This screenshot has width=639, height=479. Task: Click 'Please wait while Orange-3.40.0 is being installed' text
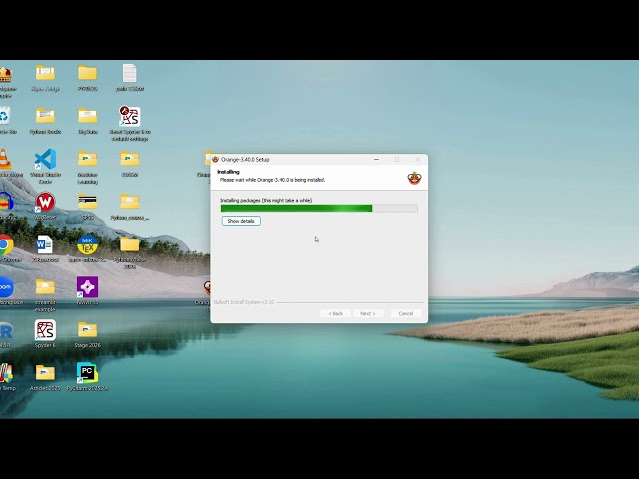click(x=273, y=180)
